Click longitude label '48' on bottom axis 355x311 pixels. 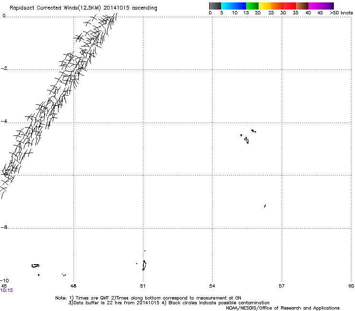(73, 286)
